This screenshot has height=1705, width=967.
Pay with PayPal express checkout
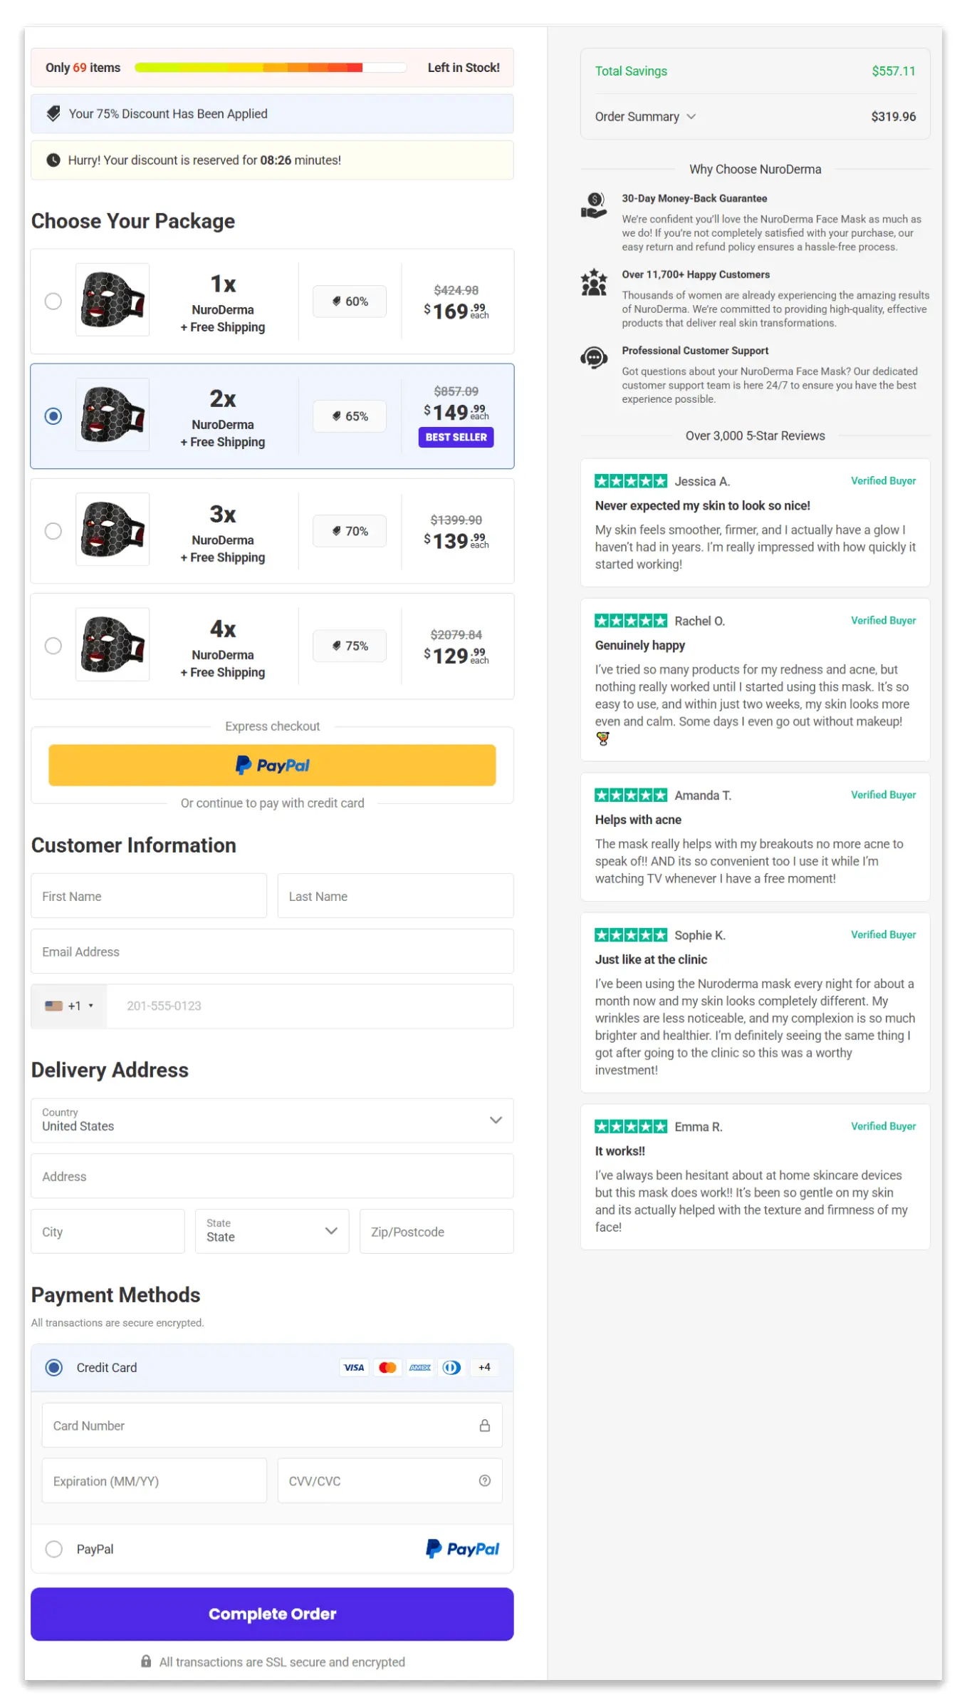point(273,765)
